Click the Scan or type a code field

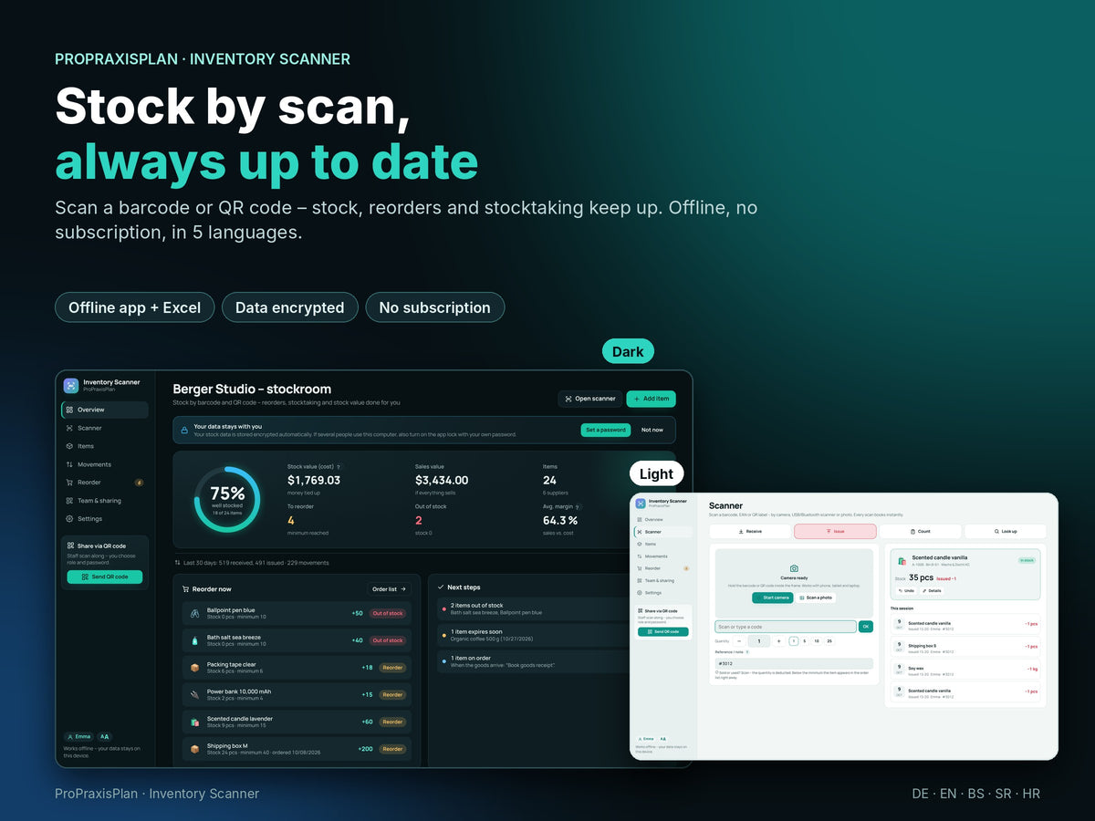point(786,627)
